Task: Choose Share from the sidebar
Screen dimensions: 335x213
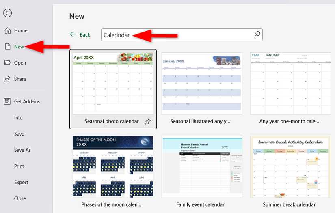Action: tap(20, 79)
